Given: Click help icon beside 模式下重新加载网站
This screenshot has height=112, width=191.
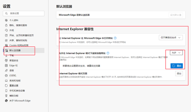Looking at the screenshot, I should click(108, 53).
